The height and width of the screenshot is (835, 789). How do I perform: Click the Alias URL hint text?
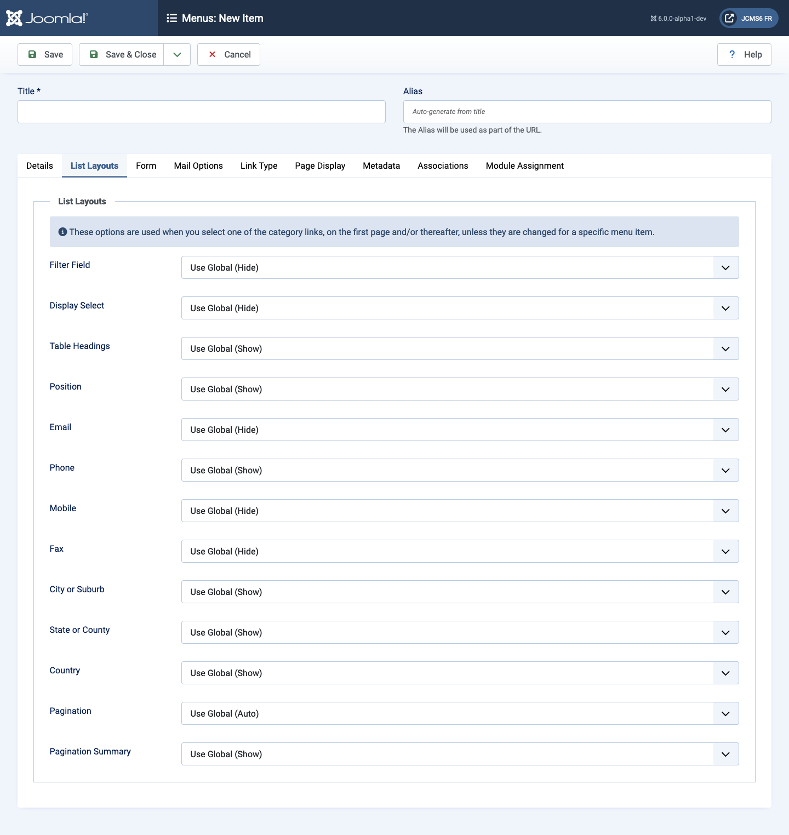(x=472, y=130)
